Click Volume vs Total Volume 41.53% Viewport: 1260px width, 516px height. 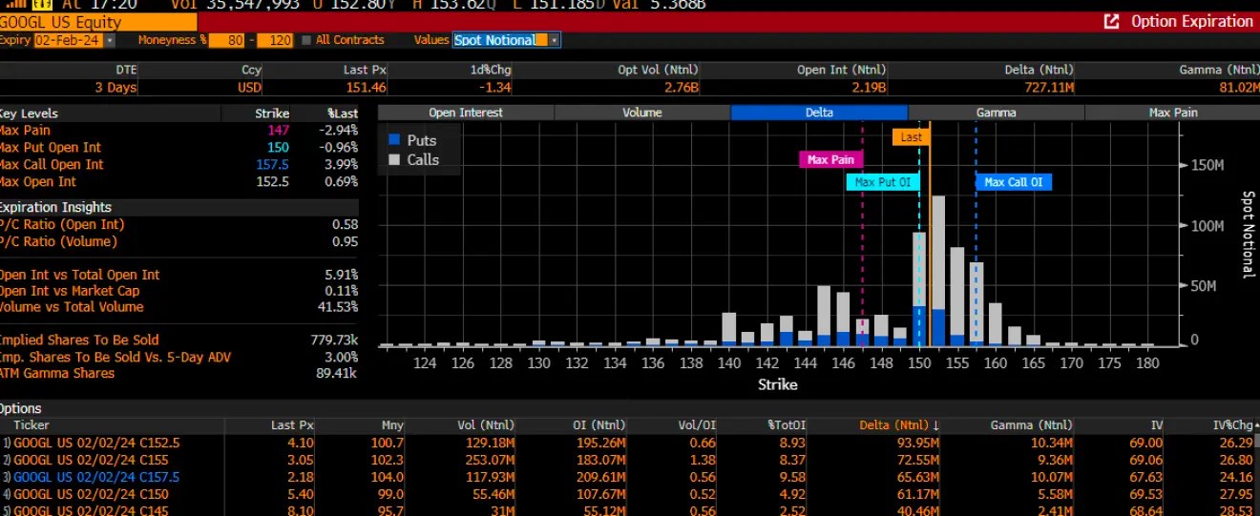click(338, 307)
